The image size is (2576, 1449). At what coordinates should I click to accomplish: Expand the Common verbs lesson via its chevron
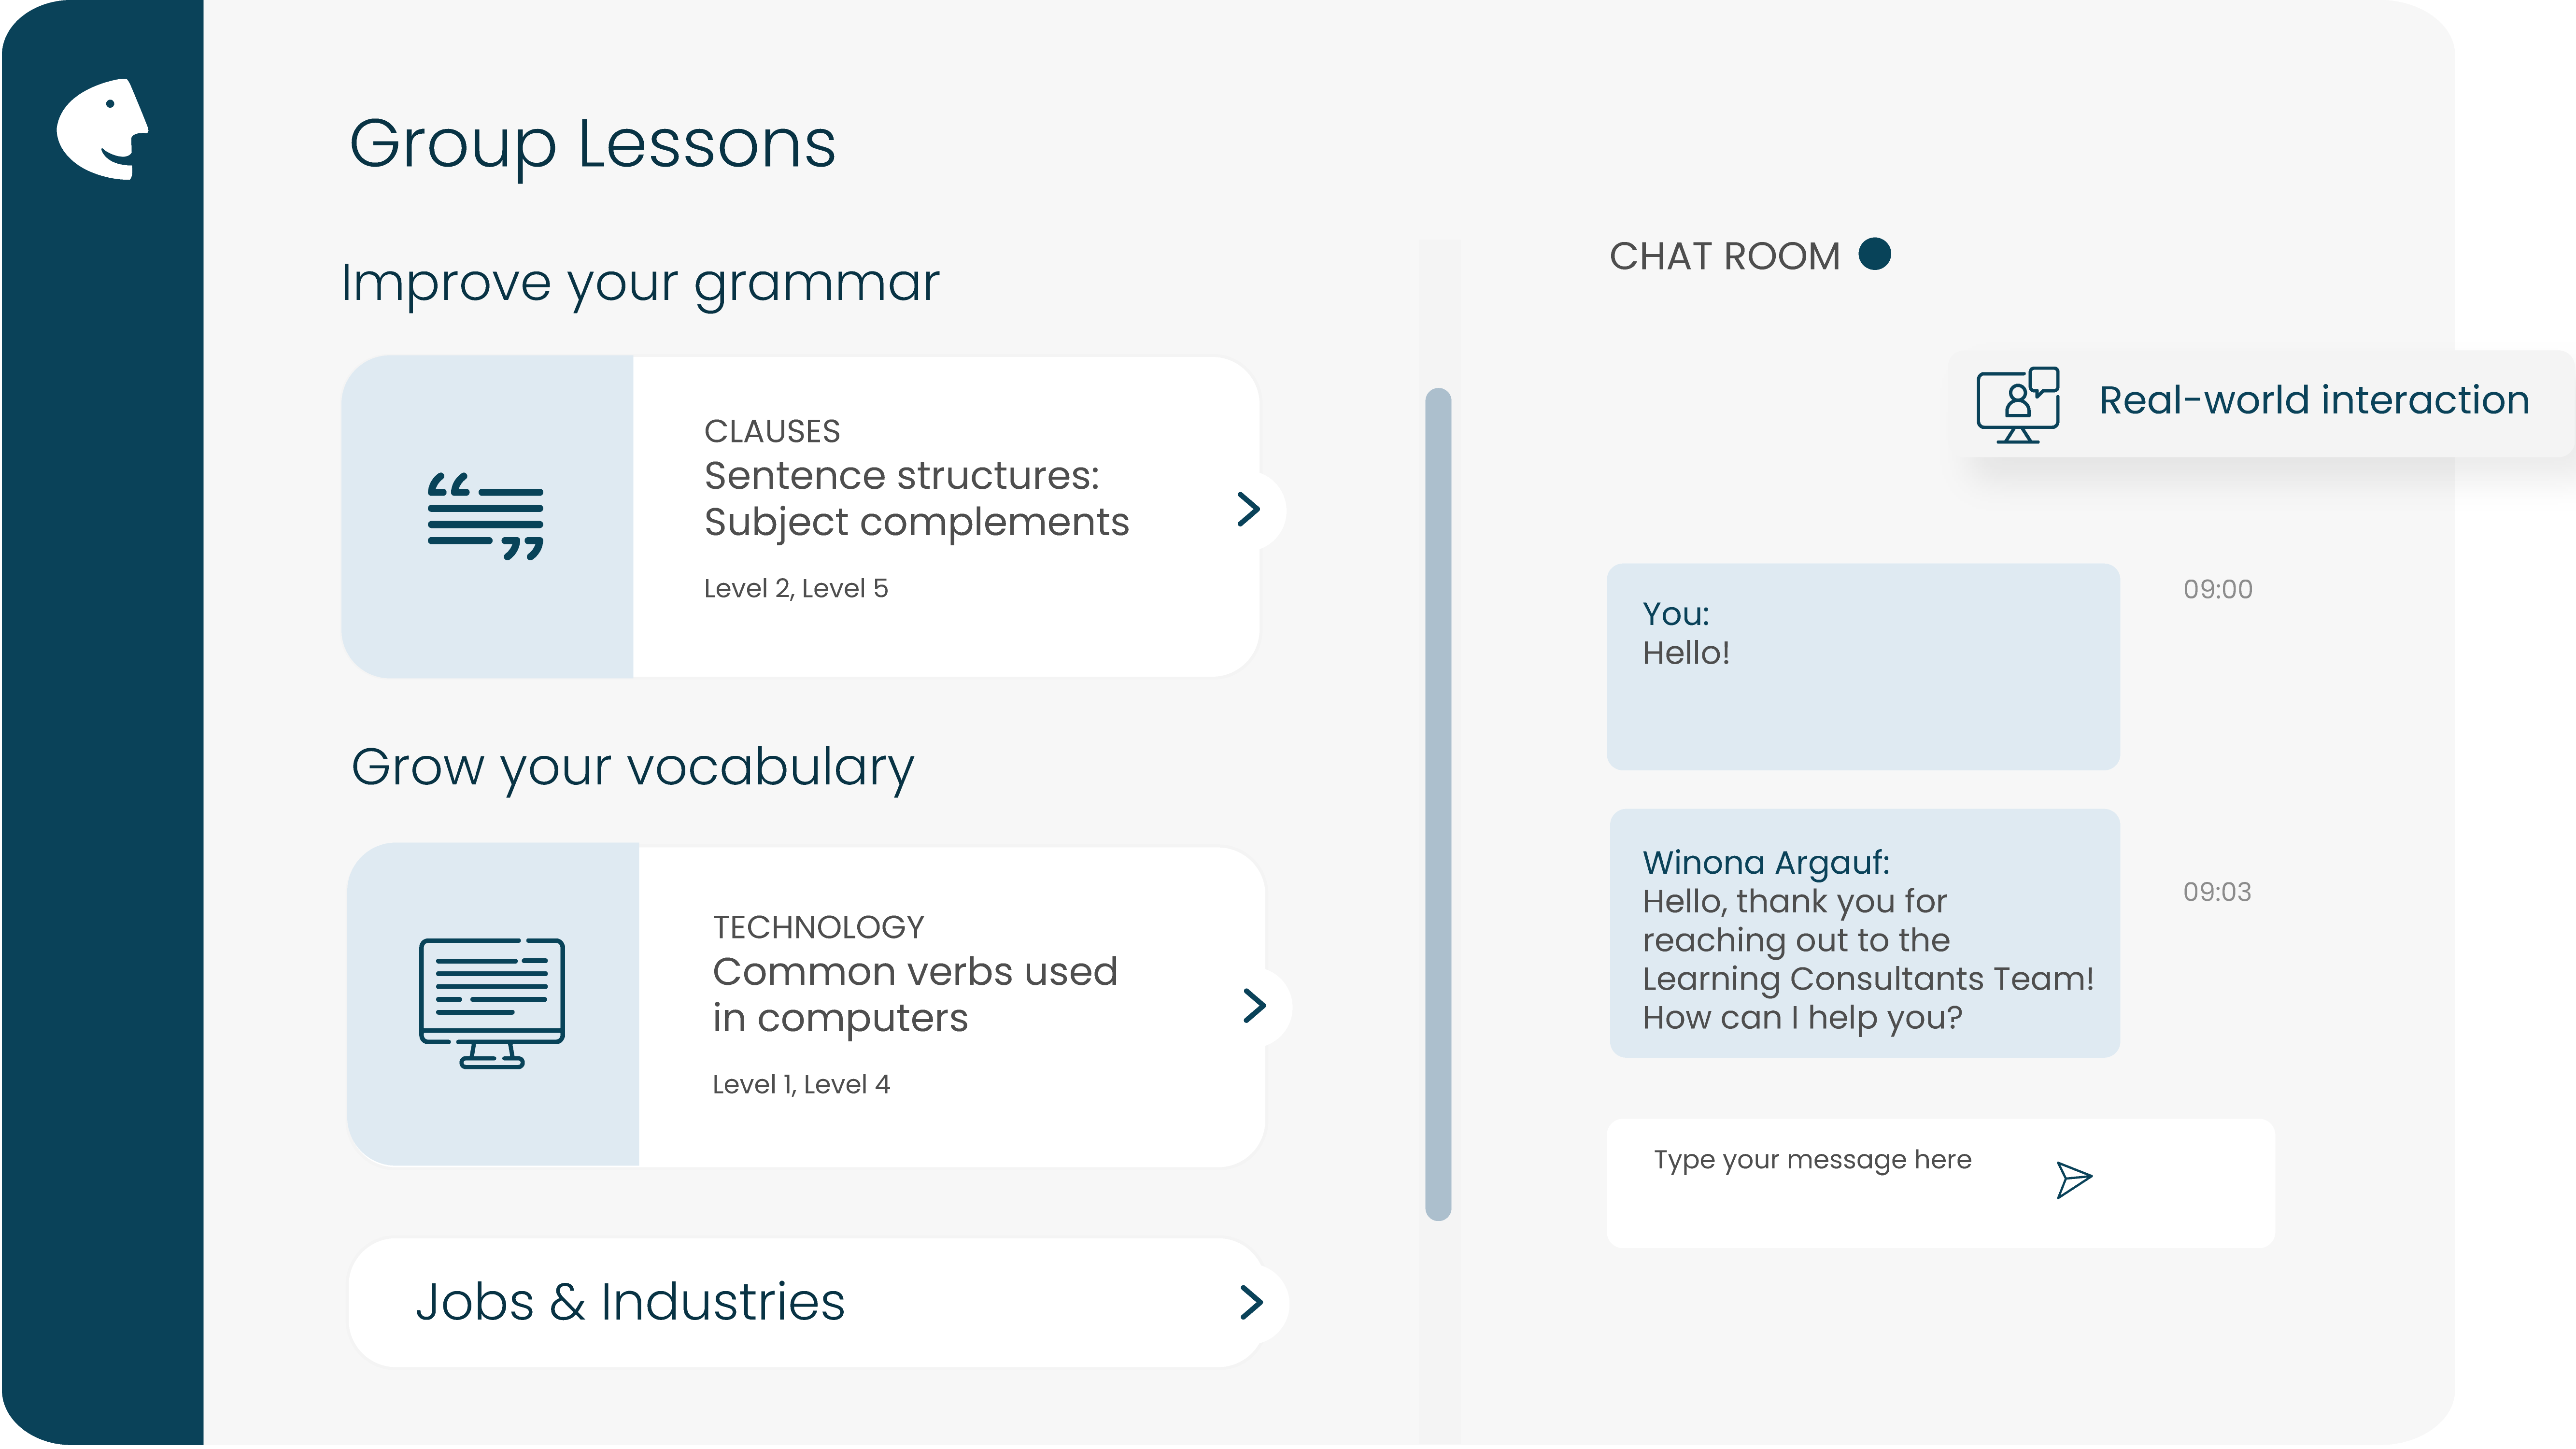pos(1251,1005)
